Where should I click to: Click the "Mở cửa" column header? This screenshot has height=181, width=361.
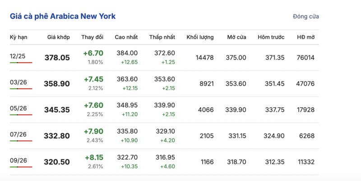[236, 37]
